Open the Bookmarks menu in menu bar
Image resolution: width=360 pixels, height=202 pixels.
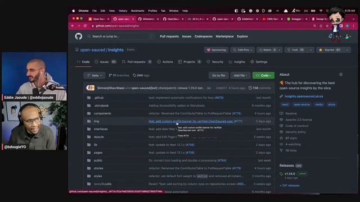click(137, 11)
